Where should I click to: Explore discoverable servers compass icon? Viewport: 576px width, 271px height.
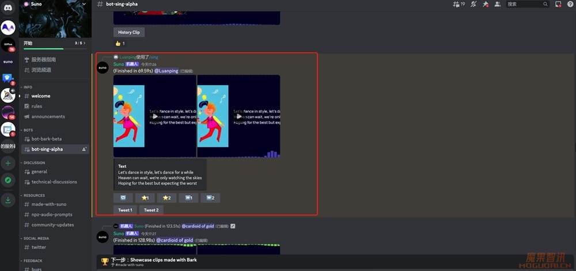tap(7, 180)
